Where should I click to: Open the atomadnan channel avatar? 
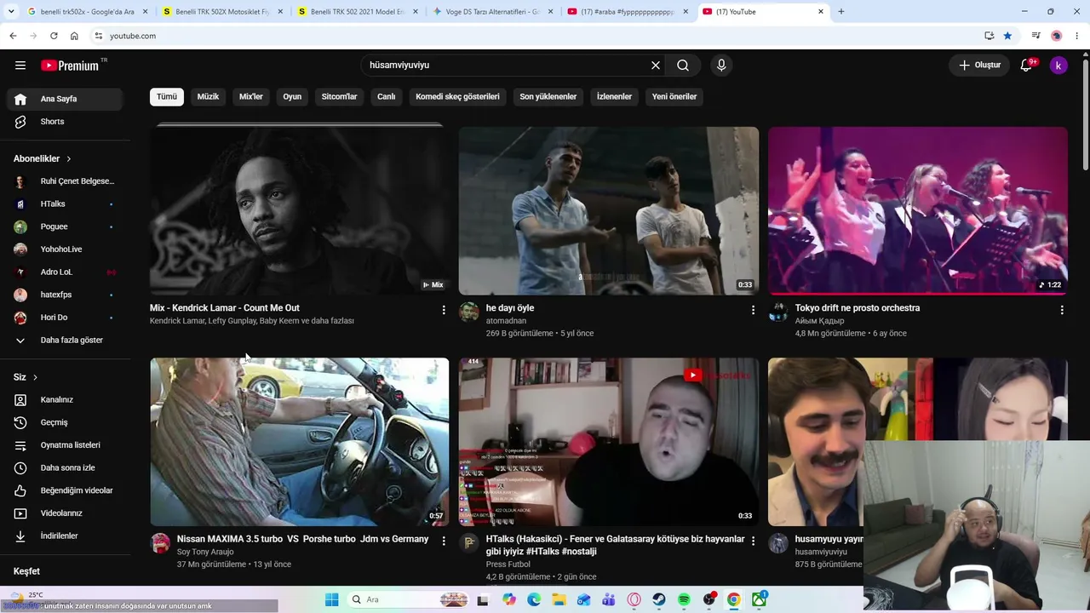469,312
